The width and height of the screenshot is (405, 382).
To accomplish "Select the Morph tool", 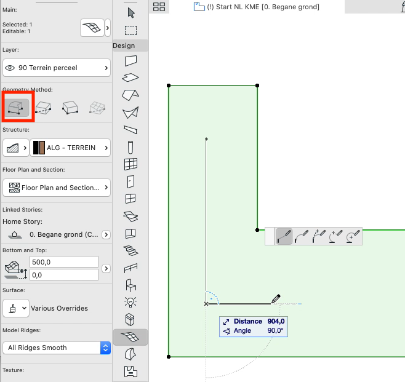I will coord(130,354).
